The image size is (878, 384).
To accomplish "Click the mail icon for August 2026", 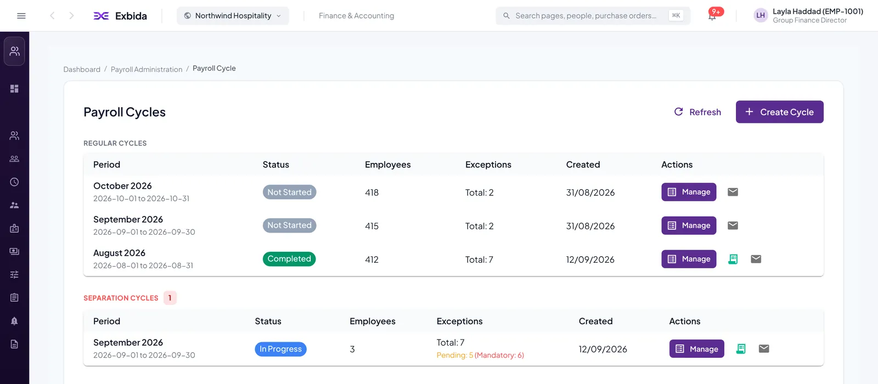I will 756,259.
